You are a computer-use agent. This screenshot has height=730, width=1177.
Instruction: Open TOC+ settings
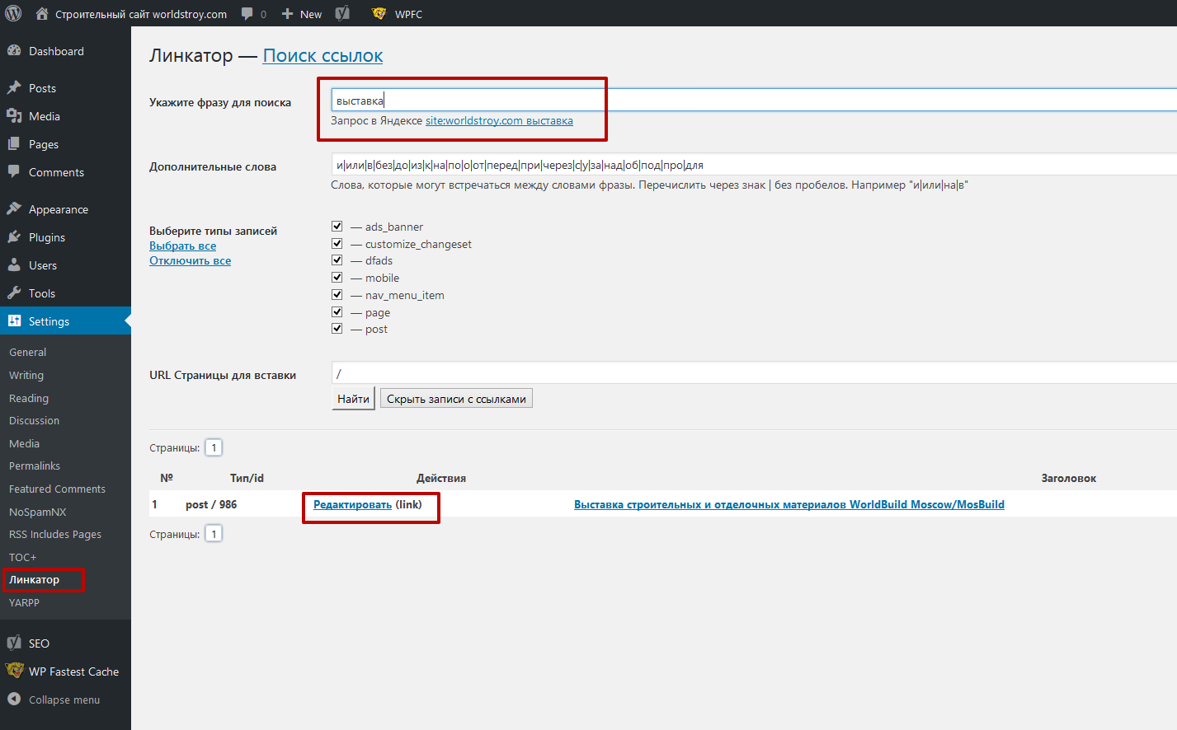click(x=23, y=557)
